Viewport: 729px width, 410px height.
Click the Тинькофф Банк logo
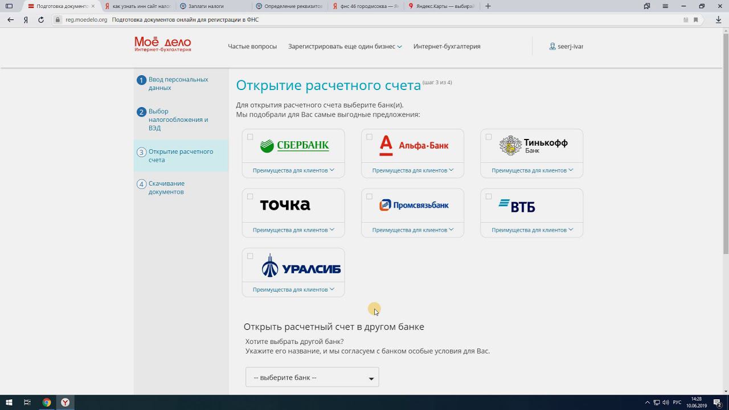[x=533, y=146]
